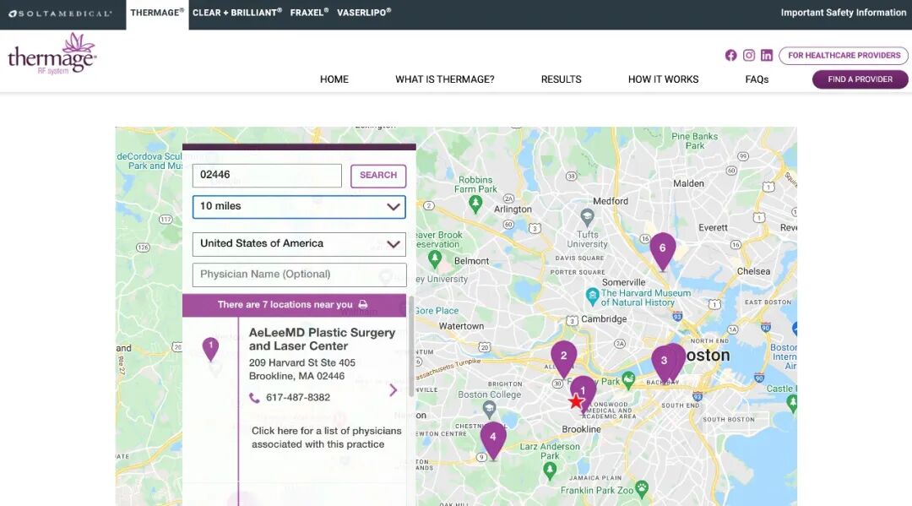Open the 10 miles radius dropdown
This screenshot has height=506, width=912.
[299, 206]
